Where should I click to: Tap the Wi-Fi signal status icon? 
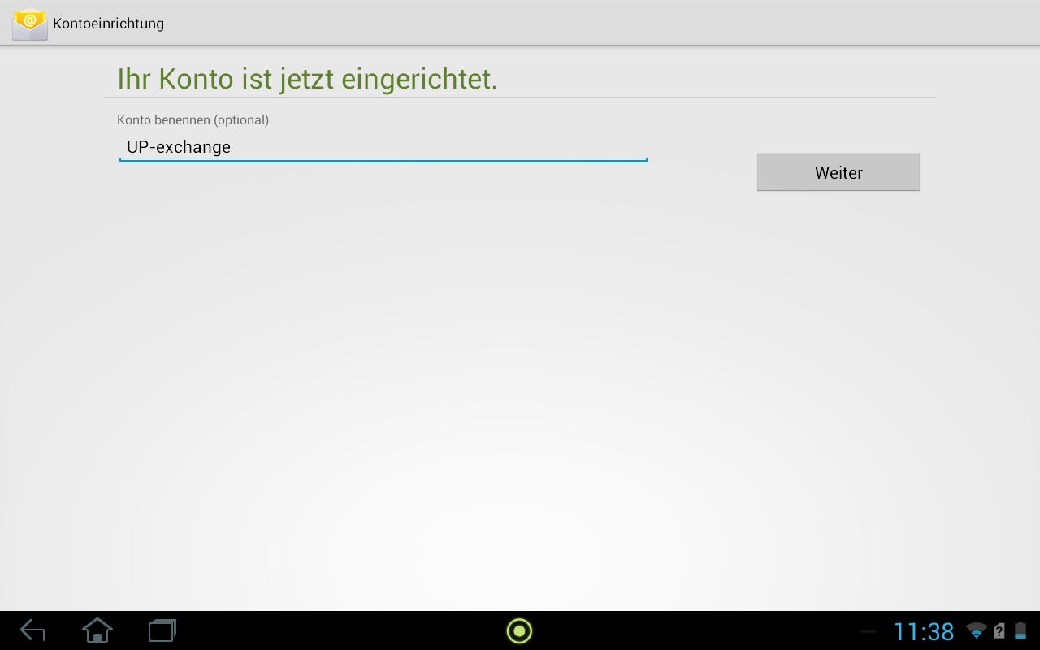976,631
